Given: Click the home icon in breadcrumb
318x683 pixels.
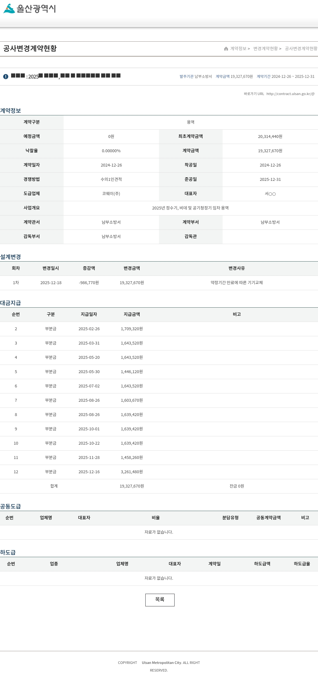Looking at the screenshot, I should pyautogui.click(x=226, y=49).
